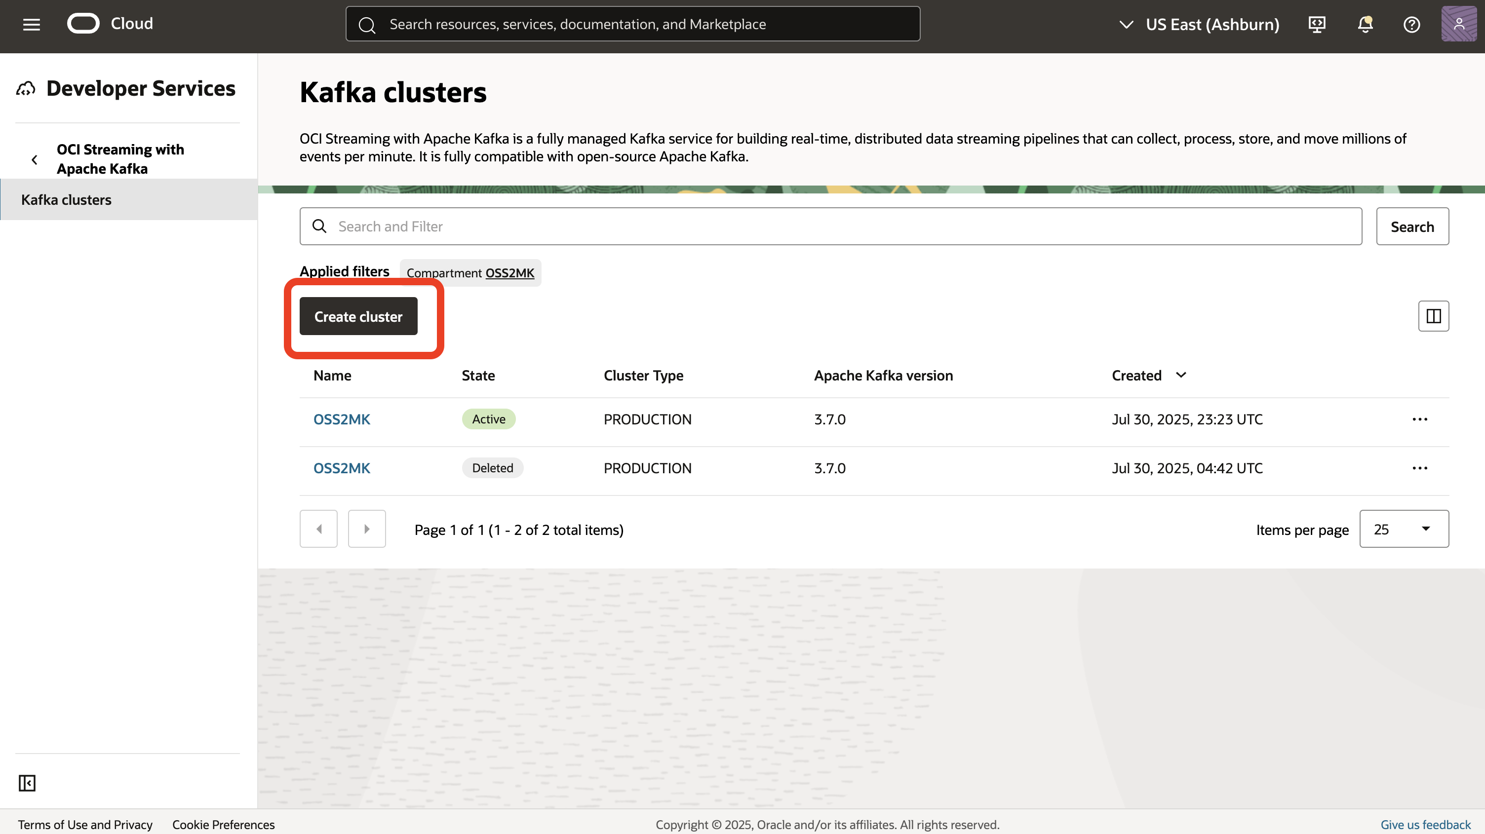Open the OSS2MK active cluster link
The image size is (1485, 834).
coord(341,419)
